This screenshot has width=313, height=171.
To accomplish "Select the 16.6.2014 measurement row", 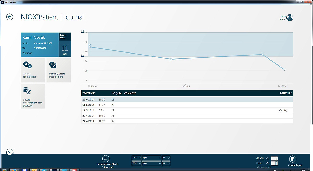I will pyautogui.click(x=187, y=105).
